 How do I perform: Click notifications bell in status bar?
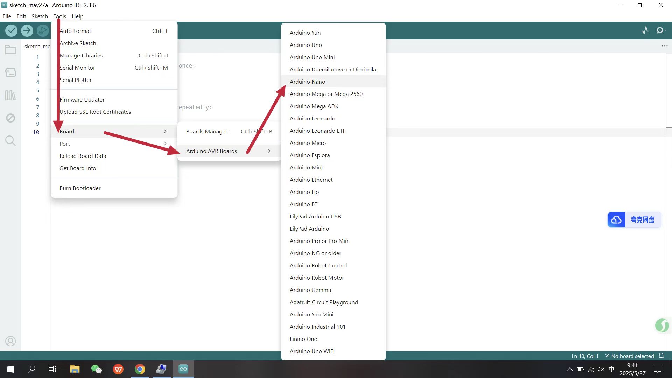click(x=661, y=356)
